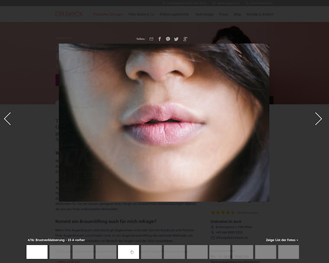Select the white thumbnail under the hand cursor
This screenshot has height=263, width=329.
point(129,252)
